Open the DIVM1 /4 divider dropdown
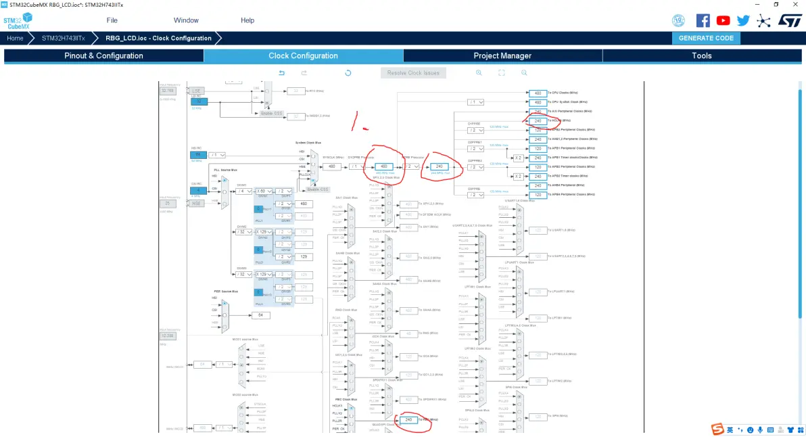The width and height of the screenshot is (806, 437). pos(243,191)
